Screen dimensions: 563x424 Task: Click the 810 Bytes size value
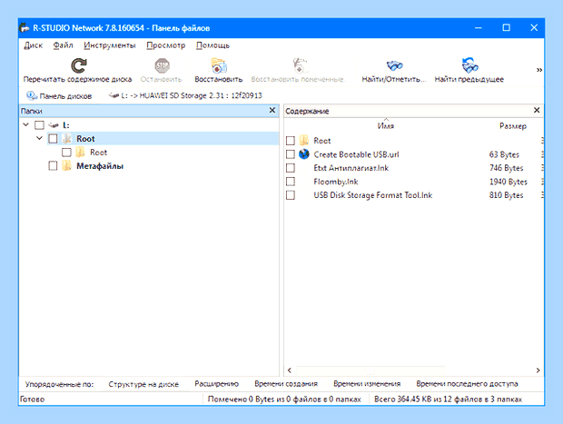pyautogui.click(x=507, y=195)
